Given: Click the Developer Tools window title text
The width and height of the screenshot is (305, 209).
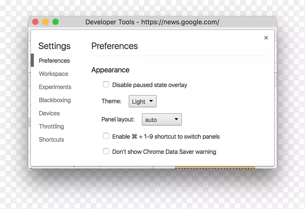Looking at the screenshot, I should pos(152,22).
